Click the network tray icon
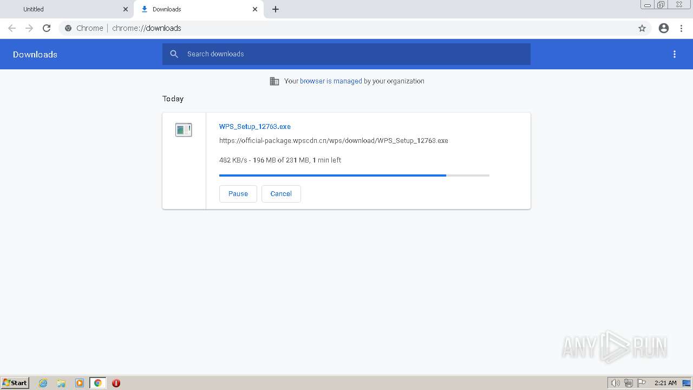This screenshot has width=693, height=390. coord(629,383)
